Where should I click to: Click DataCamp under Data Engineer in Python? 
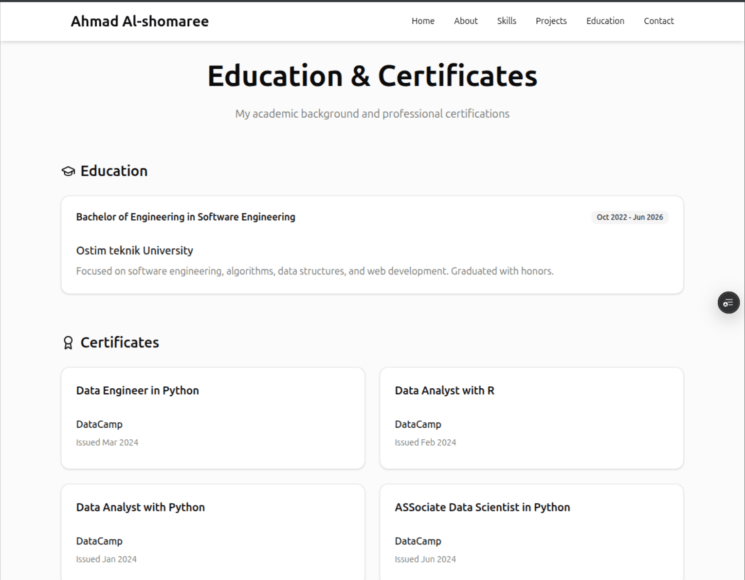[99, 424]
